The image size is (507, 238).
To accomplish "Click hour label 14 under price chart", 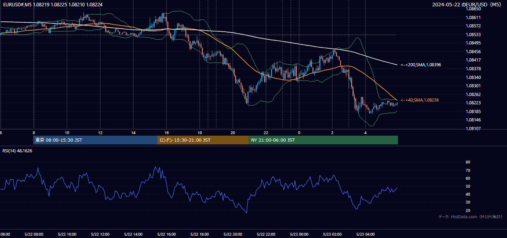I will point(133,132).
